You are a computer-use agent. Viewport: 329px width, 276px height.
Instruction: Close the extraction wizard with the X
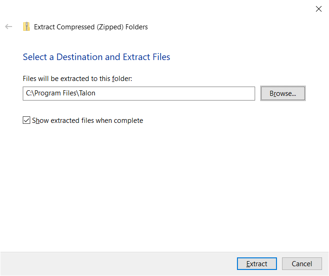point(318,9)
